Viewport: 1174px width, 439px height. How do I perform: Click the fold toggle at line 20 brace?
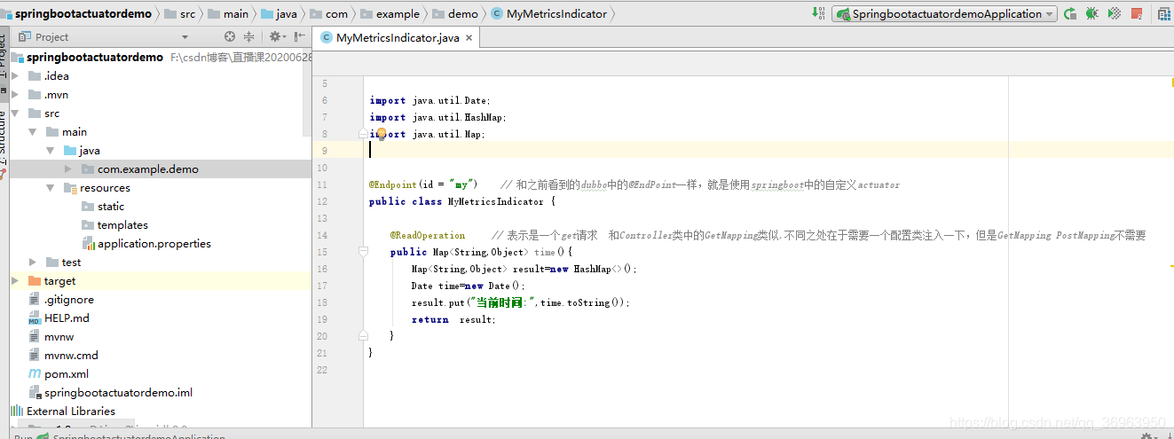click(x=363, y=336)
